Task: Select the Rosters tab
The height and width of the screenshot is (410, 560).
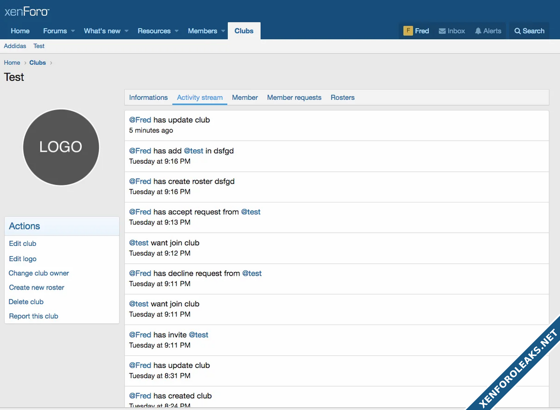Action: coord(343,97)
